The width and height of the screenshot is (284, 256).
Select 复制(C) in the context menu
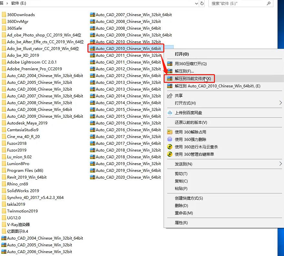coord(181,181)
